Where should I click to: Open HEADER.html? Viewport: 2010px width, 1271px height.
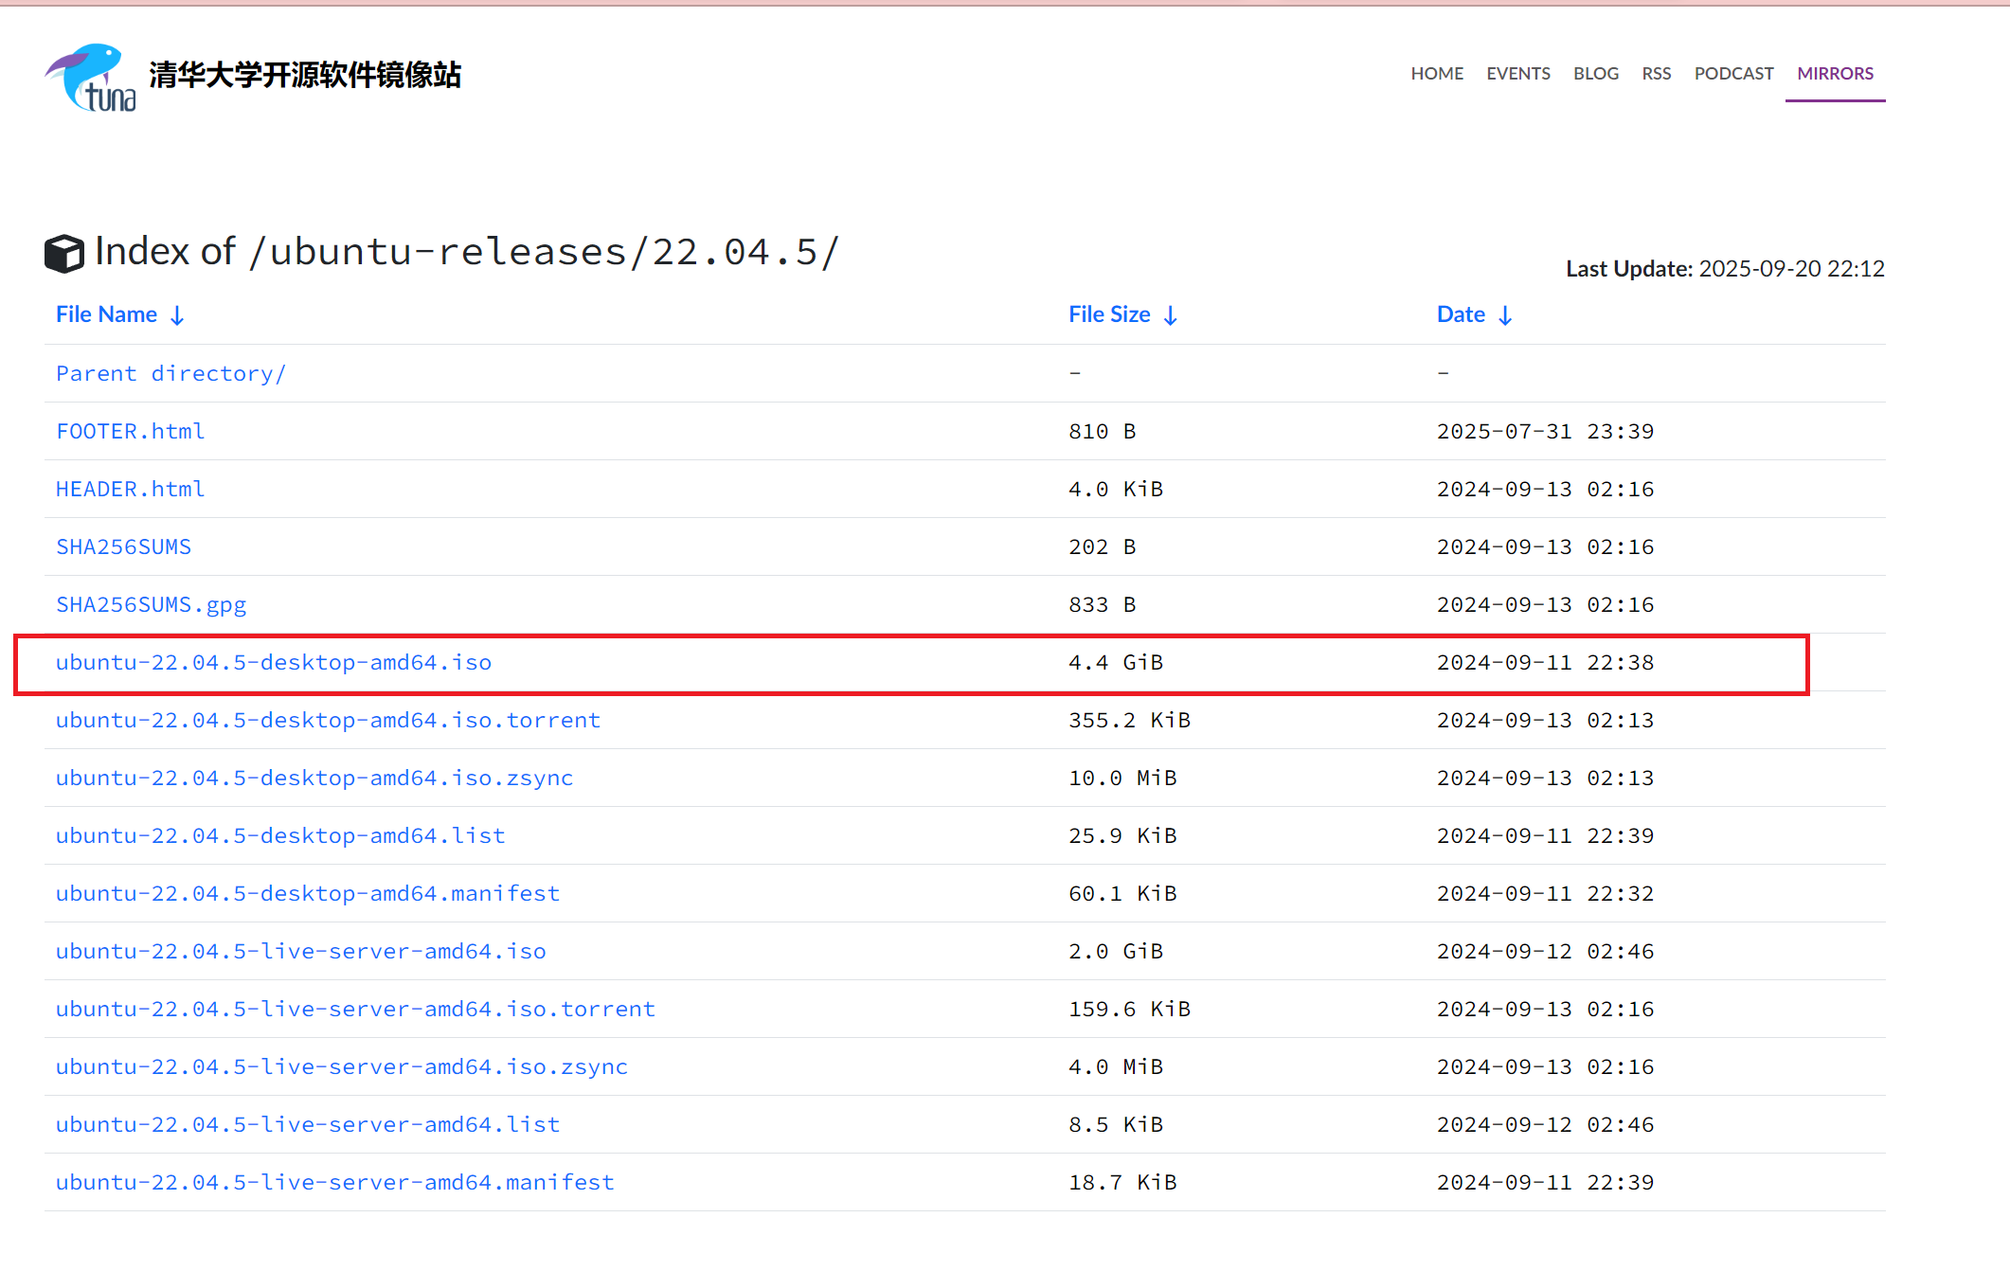130,489
